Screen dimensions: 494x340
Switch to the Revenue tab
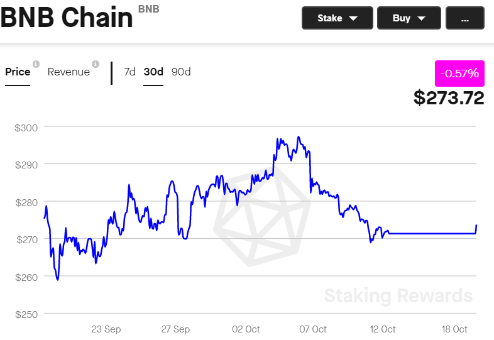pyautogui.click(x=69, y=72)
